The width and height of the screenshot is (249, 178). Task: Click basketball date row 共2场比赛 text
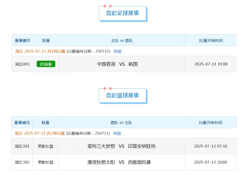pos(56,133)
